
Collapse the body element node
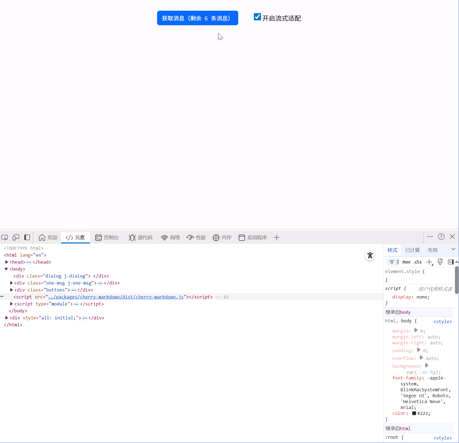coord(6,269)
